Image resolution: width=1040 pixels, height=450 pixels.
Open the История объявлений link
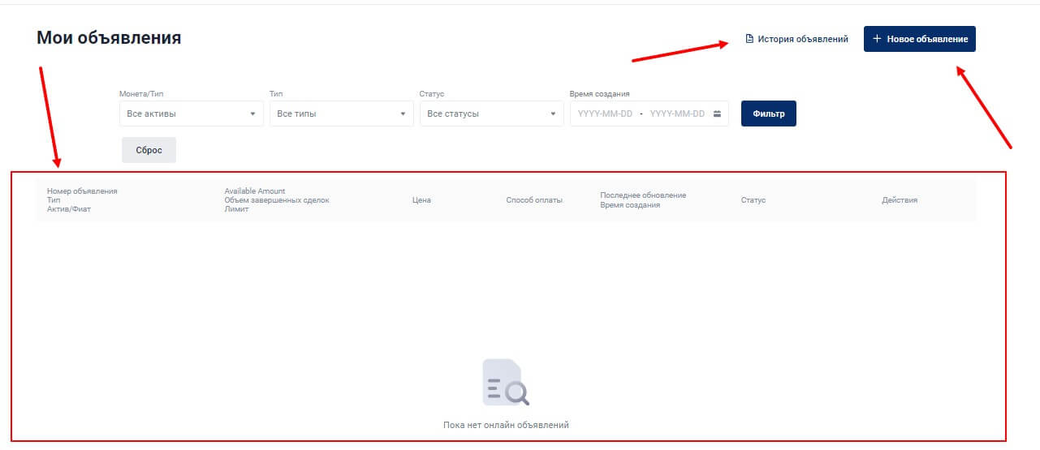coord(802,39)
